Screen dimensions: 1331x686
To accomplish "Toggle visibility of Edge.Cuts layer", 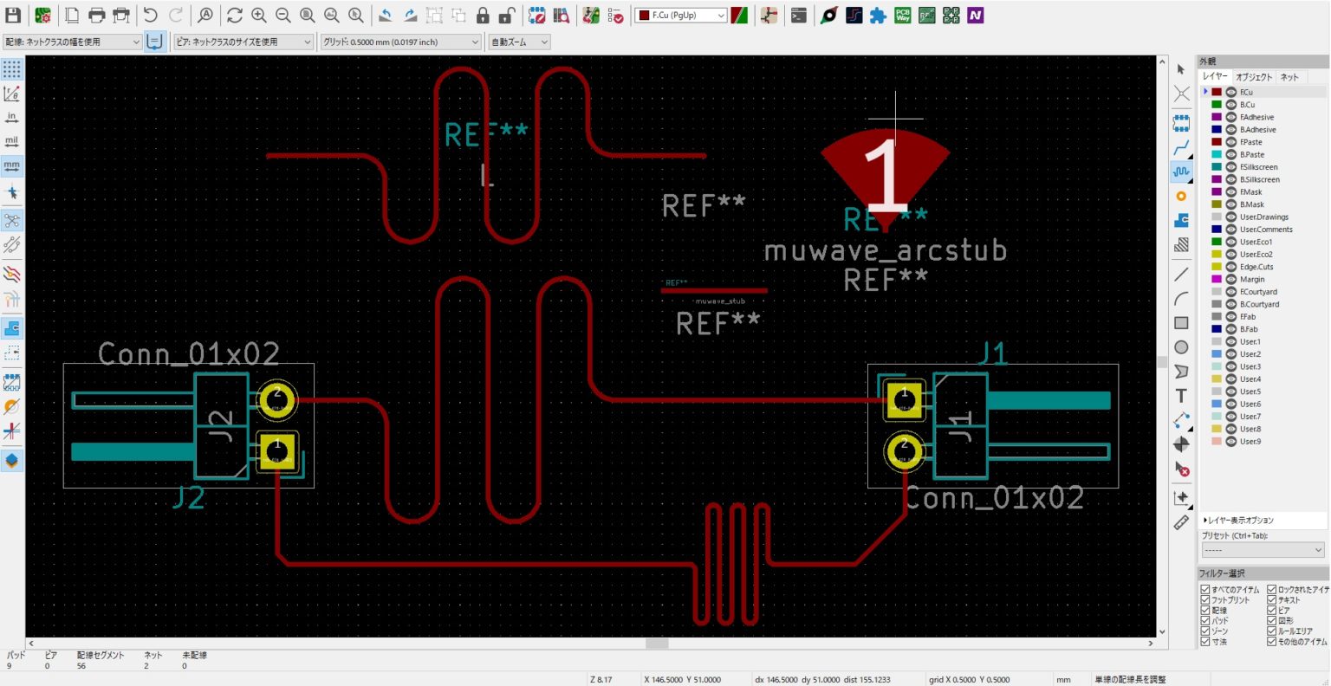I will pos(1231,267).
